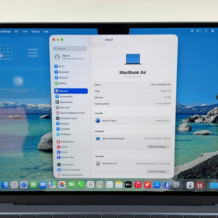Click Sign in with your Apple Account
218x218 pixels.
coord(70,57)
